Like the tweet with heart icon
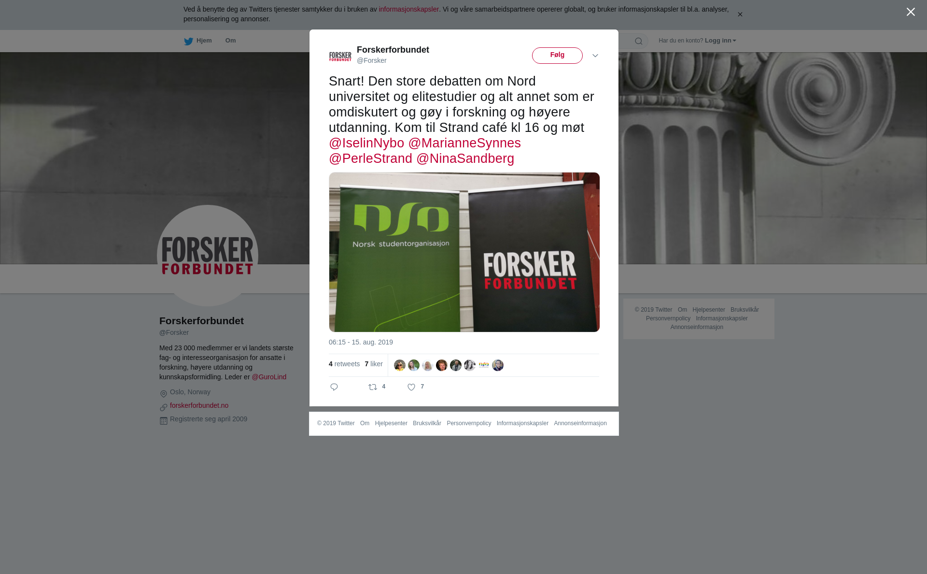This screenshot has height=574, width=927. 411,387
